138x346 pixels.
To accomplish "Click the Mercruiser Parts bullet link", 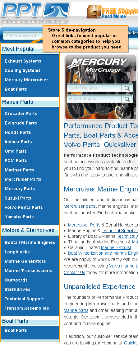I will (x=84, y=225).
